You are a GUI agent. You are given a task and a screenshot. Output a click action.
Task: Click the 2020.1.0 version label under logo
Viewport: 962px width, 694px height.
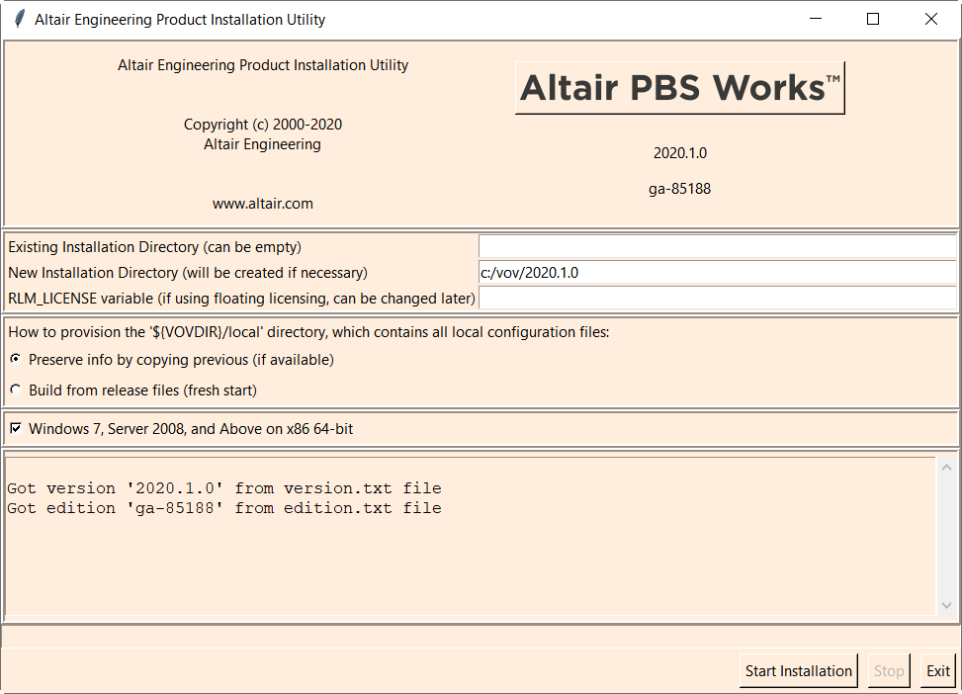[679, 153]
